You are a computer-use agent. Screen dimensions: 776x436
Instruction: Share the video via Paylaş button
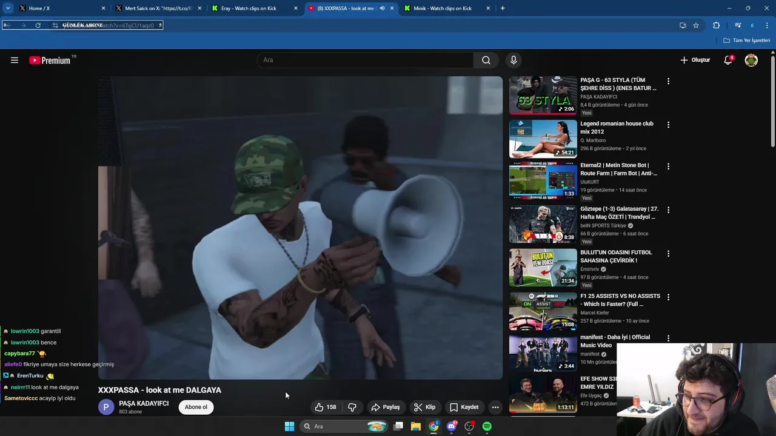click(386, 407)
